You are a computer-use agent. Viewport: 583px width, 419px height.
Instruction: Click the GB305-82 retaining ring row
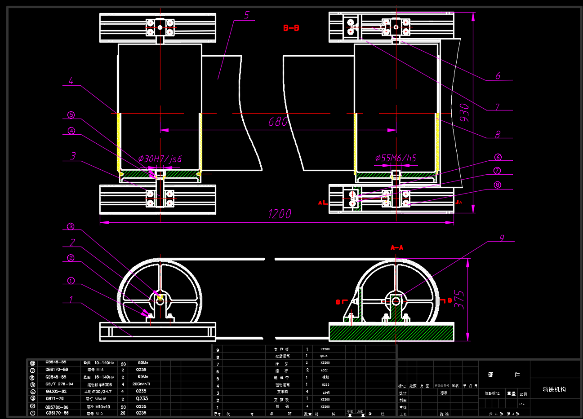tap(56, 392)
